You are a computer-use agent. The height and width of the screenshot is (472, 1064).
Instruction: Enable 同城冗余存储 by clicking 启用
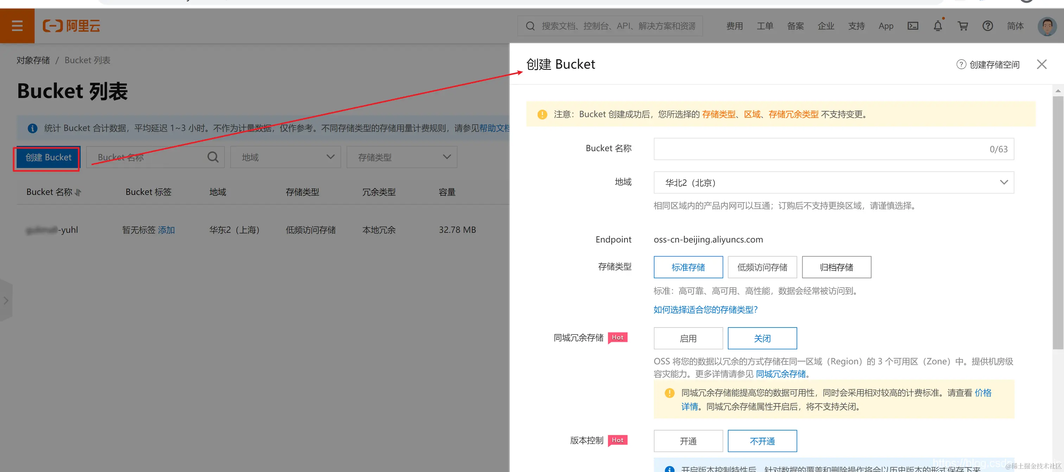(x=688, y=338)
